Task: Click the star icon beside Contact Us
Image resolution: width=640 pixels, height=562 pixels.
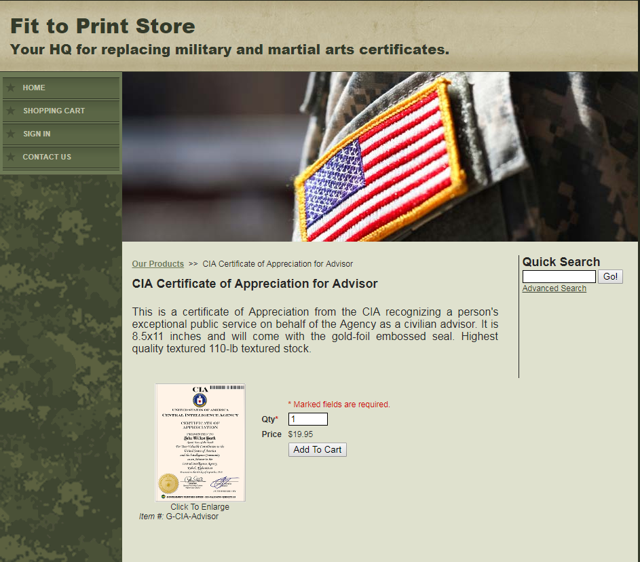Action: [11, 157]
